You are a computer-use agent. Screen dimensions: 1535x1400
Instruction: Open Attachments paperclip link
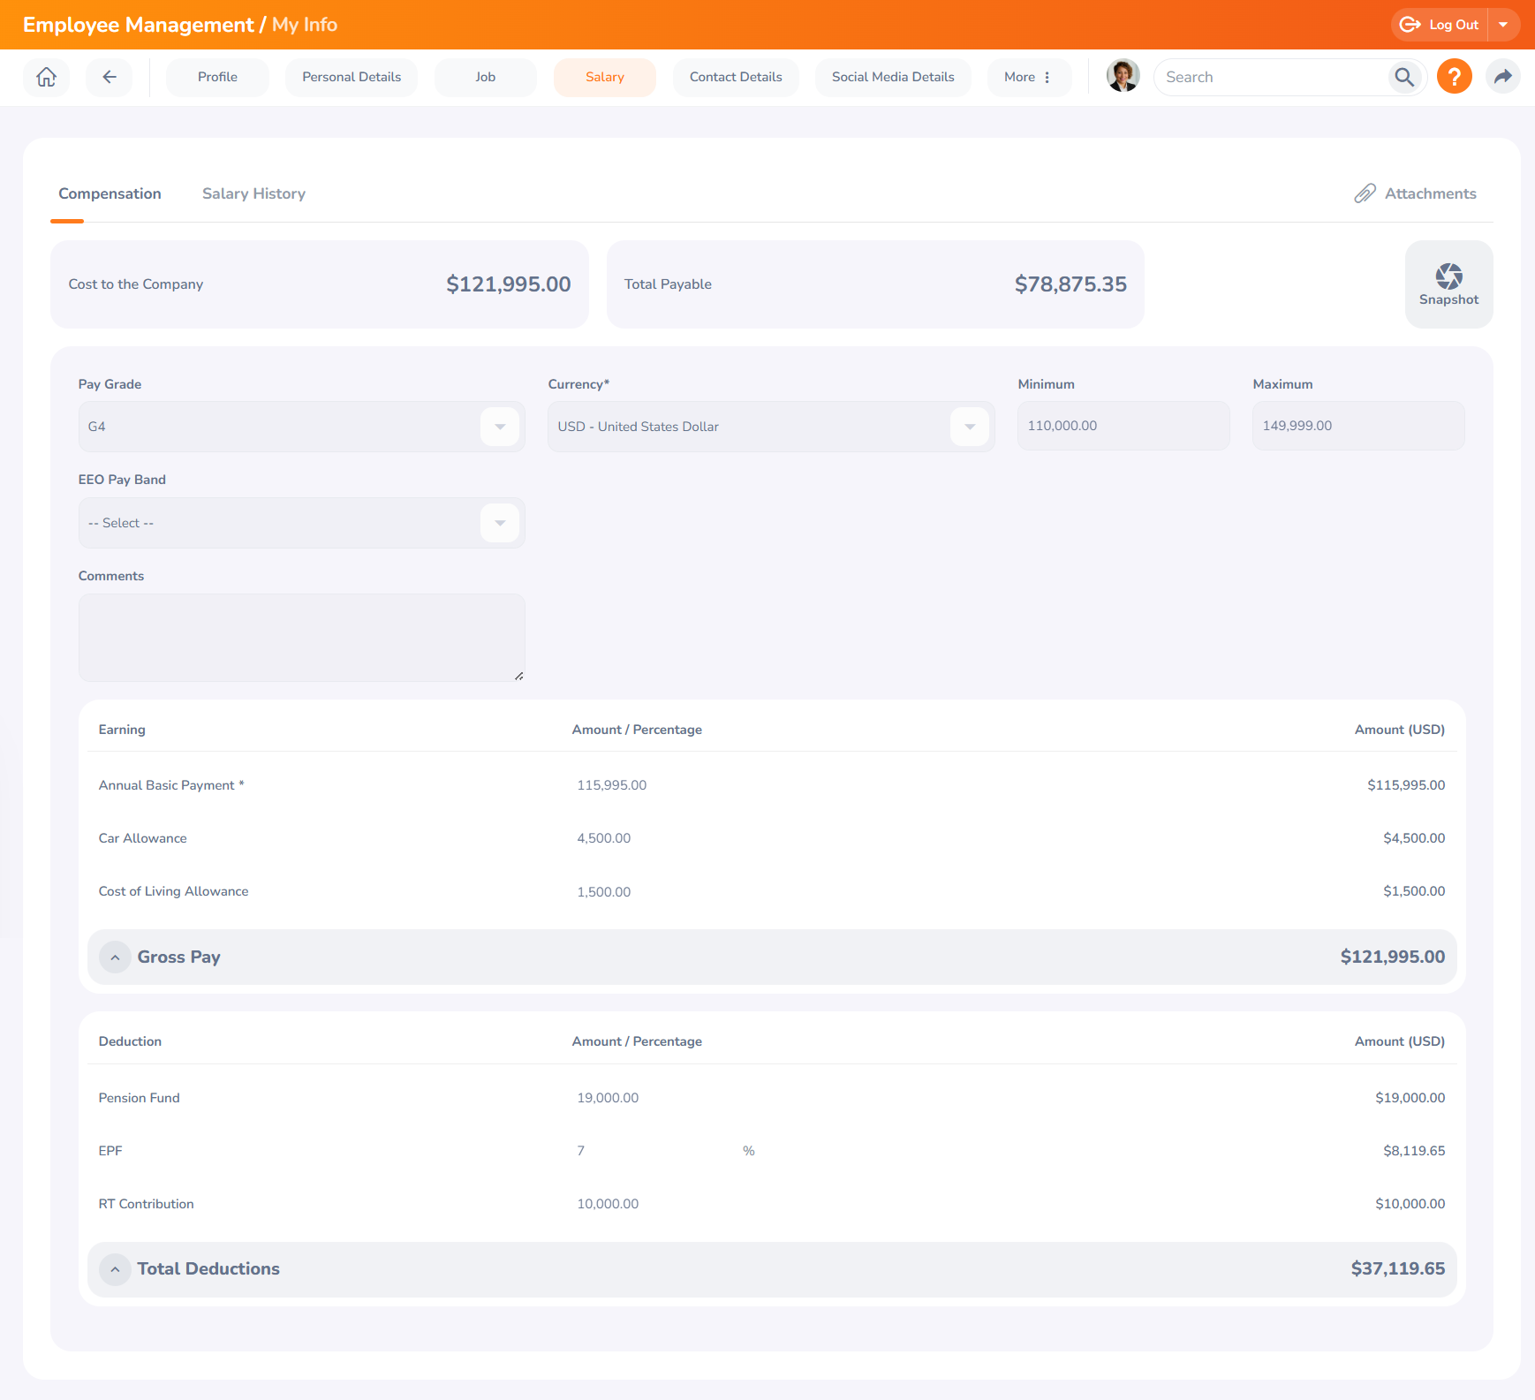click(x=1415, y=193)
